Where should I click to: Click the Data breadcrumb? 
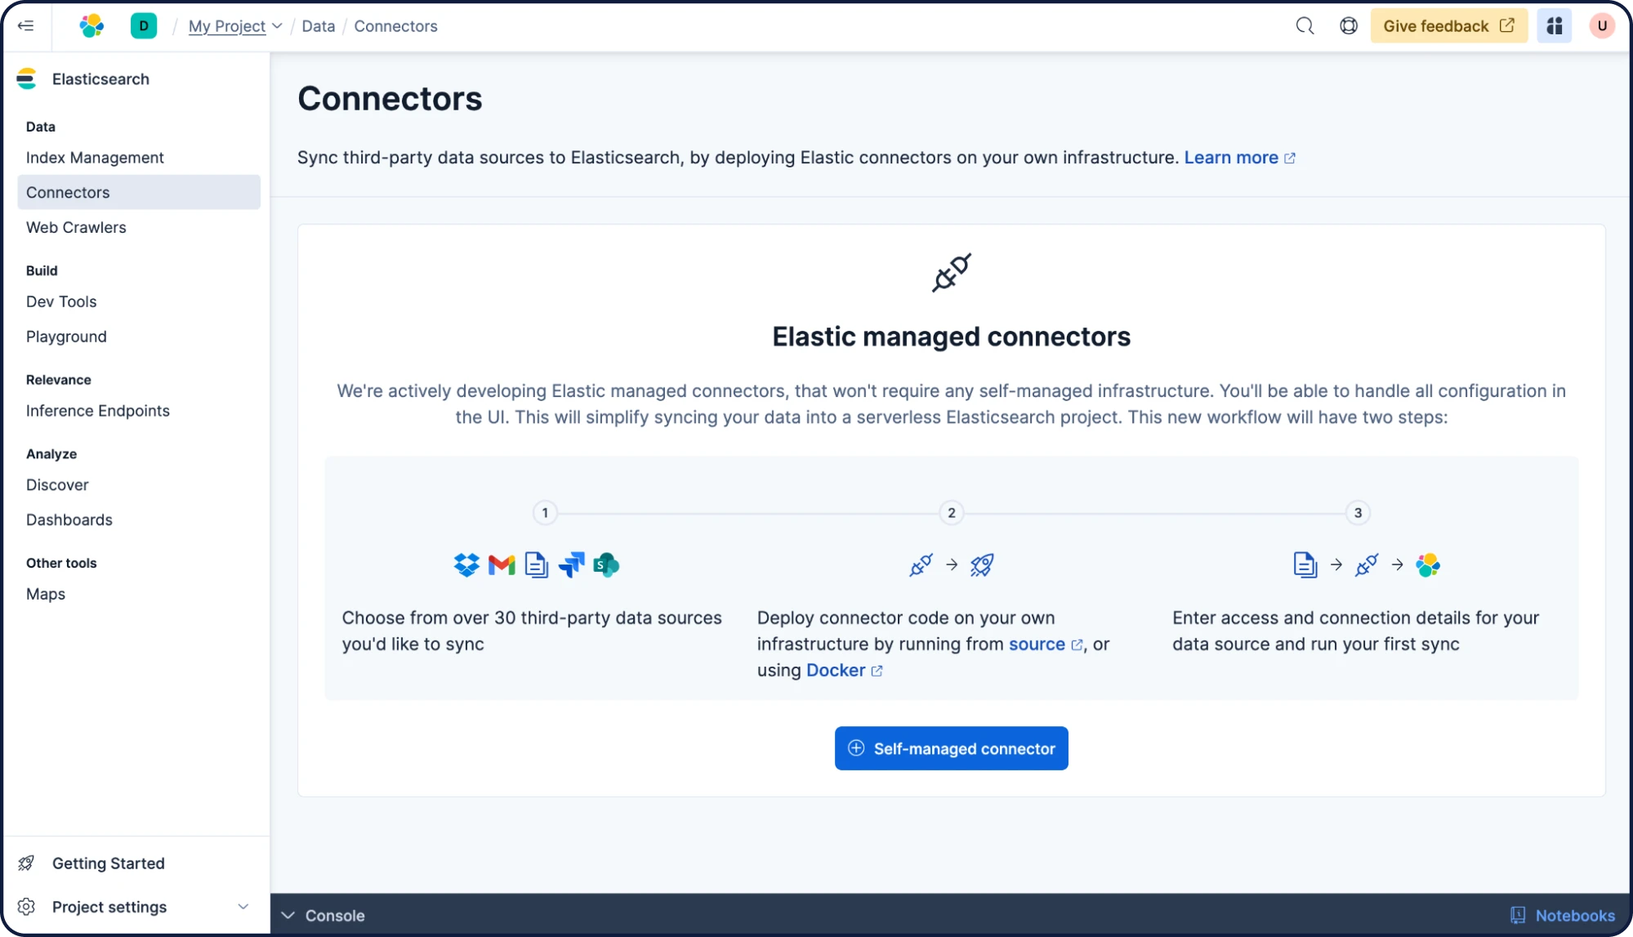pyautogui.click(x=318, y=26)
